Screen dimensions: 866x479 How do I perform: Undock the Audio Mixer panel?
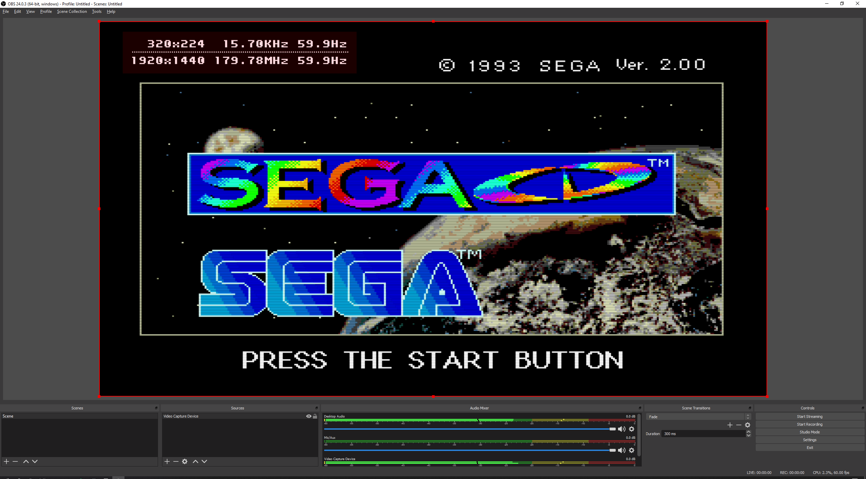[x=640, y=408]
